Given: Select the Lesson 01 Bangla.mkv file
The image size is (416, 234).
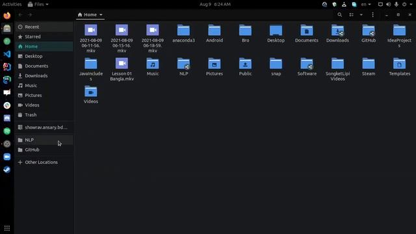Looking at the screenshot, I should coord(122,70).
